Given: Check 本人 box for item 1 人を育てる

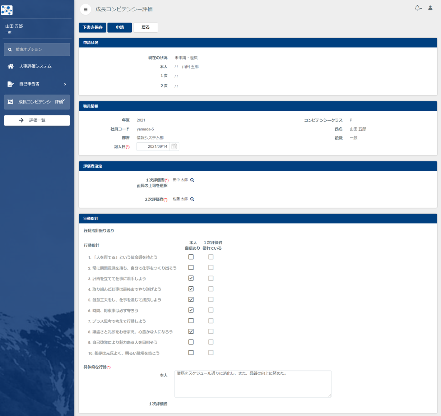Looking at the screenshot, I should pyautogui.click(x=191, y=257).
